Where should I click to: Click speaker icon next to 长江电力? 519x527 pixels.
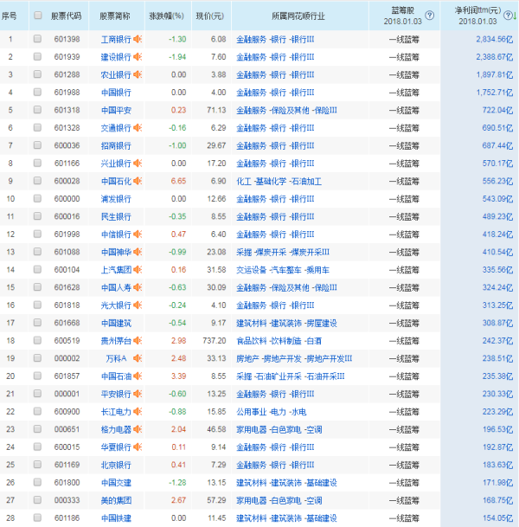[x=138, y=411]
